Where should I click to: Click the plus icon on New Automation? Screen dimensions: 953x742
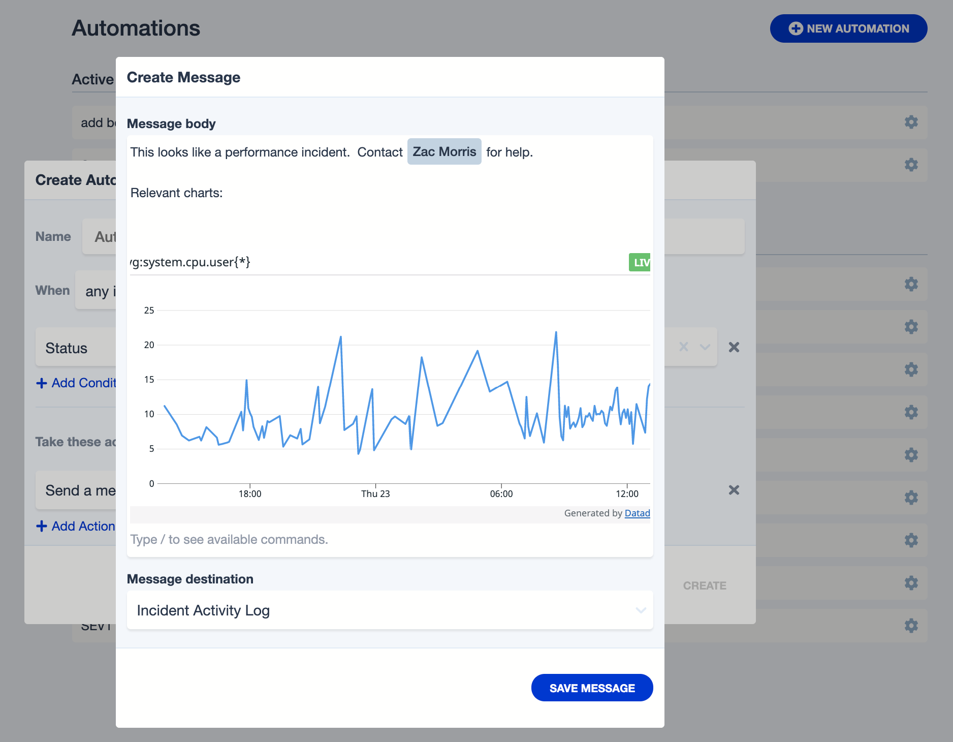click(x=796, y=28)
